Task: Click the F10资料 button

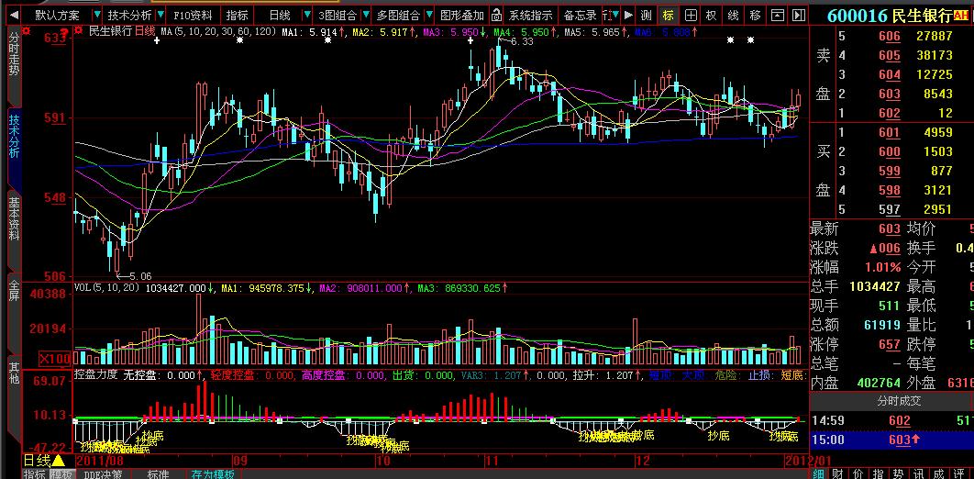Action: (193, 16)
